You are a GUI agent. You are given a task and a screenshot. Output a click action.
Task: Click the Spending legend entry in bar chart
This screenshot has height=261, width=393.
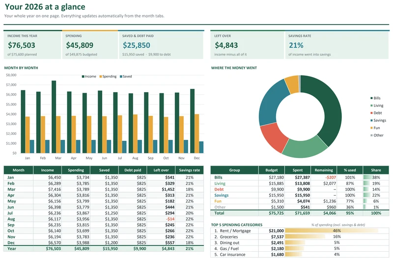pyautogui.click(x=108, y=77)
